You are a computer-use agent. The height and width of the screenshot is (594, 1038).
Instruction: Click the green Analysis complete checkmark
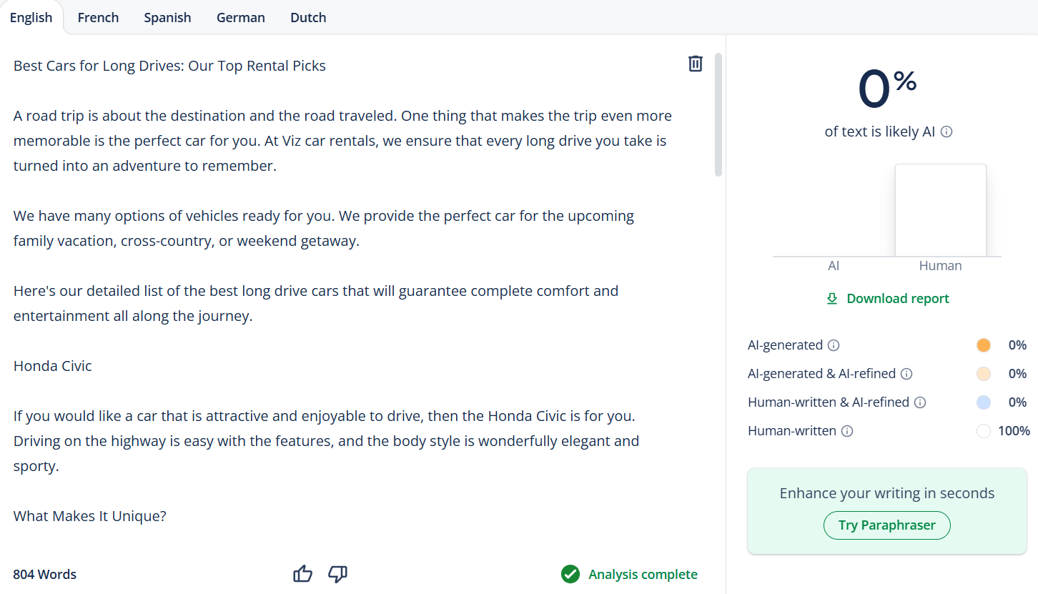570,574
